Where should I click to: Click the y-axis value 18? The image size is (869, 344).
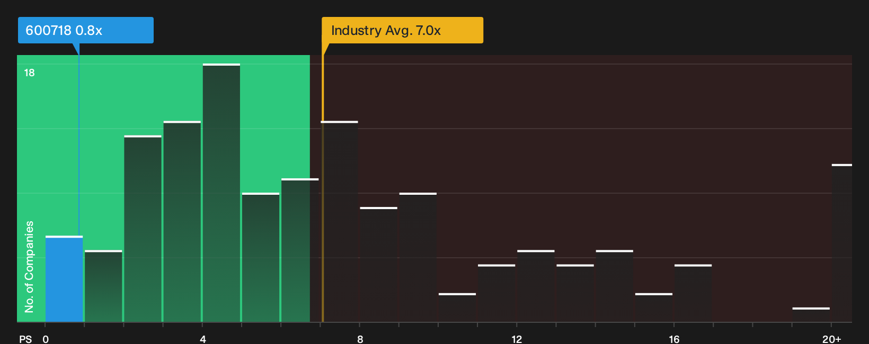(29, 73)
